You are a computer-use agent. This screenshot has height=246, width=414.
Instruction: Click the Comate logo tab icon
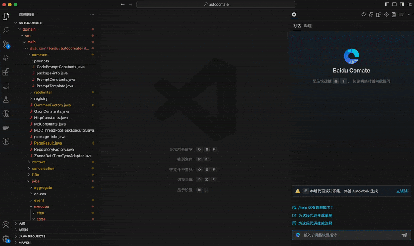[294, 15]
